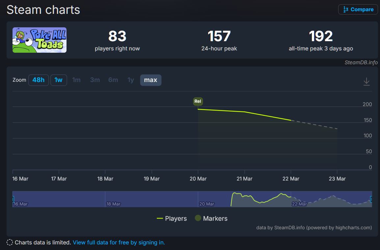Viewport: 380px width, 250px height.
Task: Set chart zoom to 1w
Action: [x=58, y=80]
